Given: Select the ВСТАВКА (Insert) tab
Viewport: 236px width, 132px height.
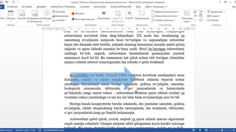Looking at the screenshot, I should 27,7.
